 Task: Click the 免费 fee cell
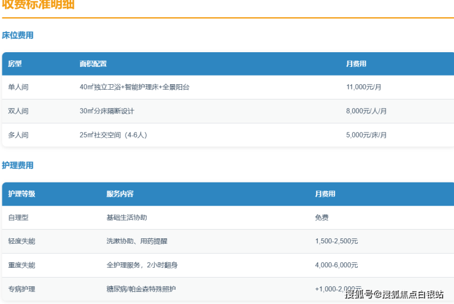coord(322,217)
